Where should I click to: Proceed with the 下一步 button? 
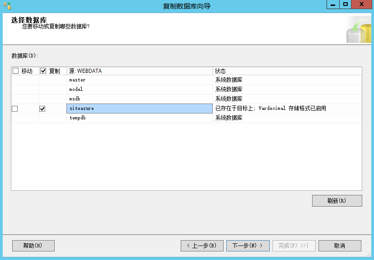point(248,246)
